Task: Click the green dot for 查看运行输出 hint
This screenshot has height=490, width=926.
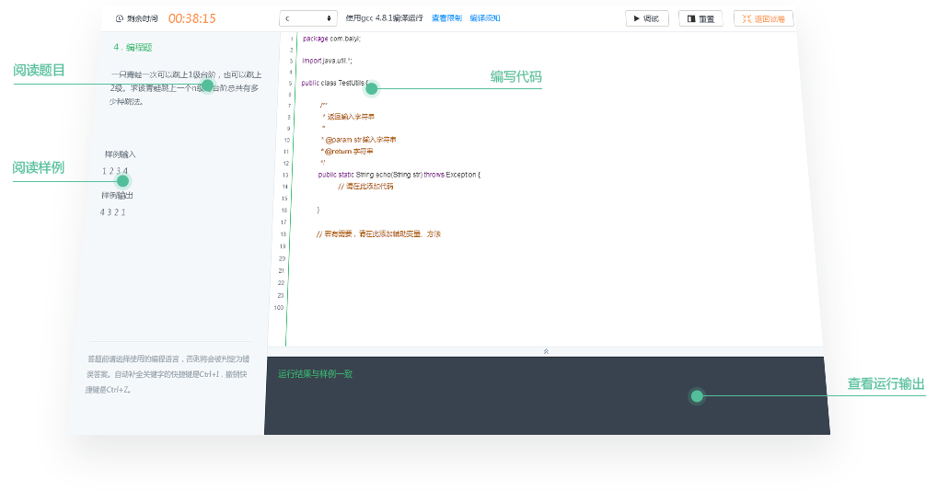Action: pos(697,396)
